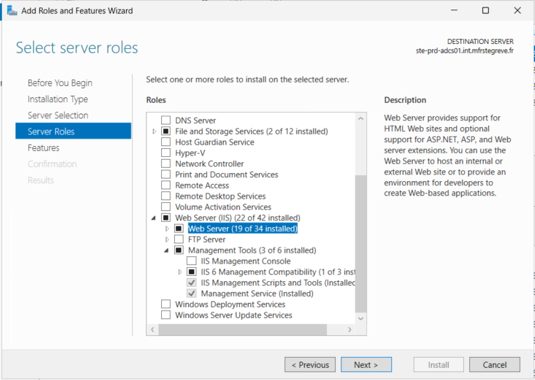Select IIS Management Scripts and Tools row

point(278,283)
